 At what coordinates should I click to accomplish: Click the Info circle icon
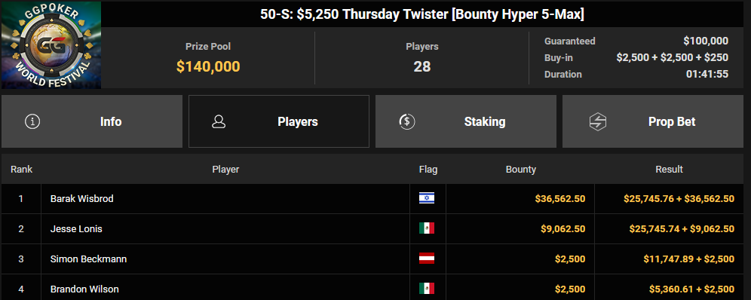pos(32,121)
